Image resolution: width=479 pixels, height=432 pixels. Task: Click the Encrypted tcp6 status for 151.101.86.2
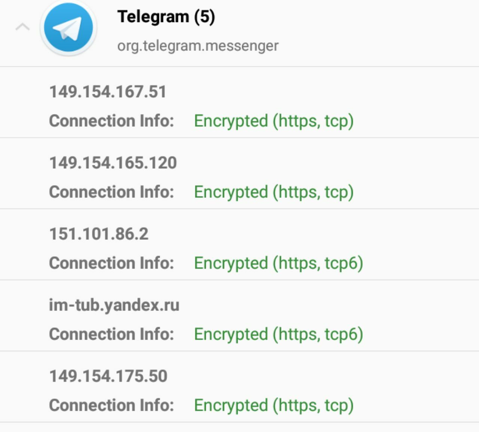click(278, 263)
